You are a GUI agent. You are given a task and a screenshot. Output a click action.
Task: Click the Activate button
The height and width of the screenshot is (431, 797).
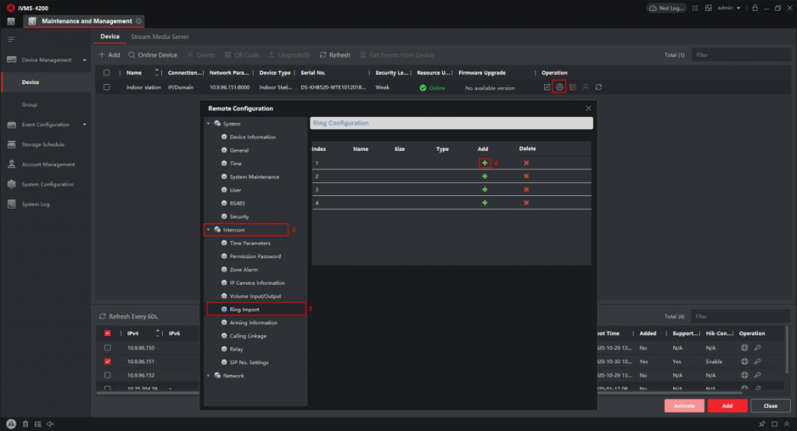(684, 406)
